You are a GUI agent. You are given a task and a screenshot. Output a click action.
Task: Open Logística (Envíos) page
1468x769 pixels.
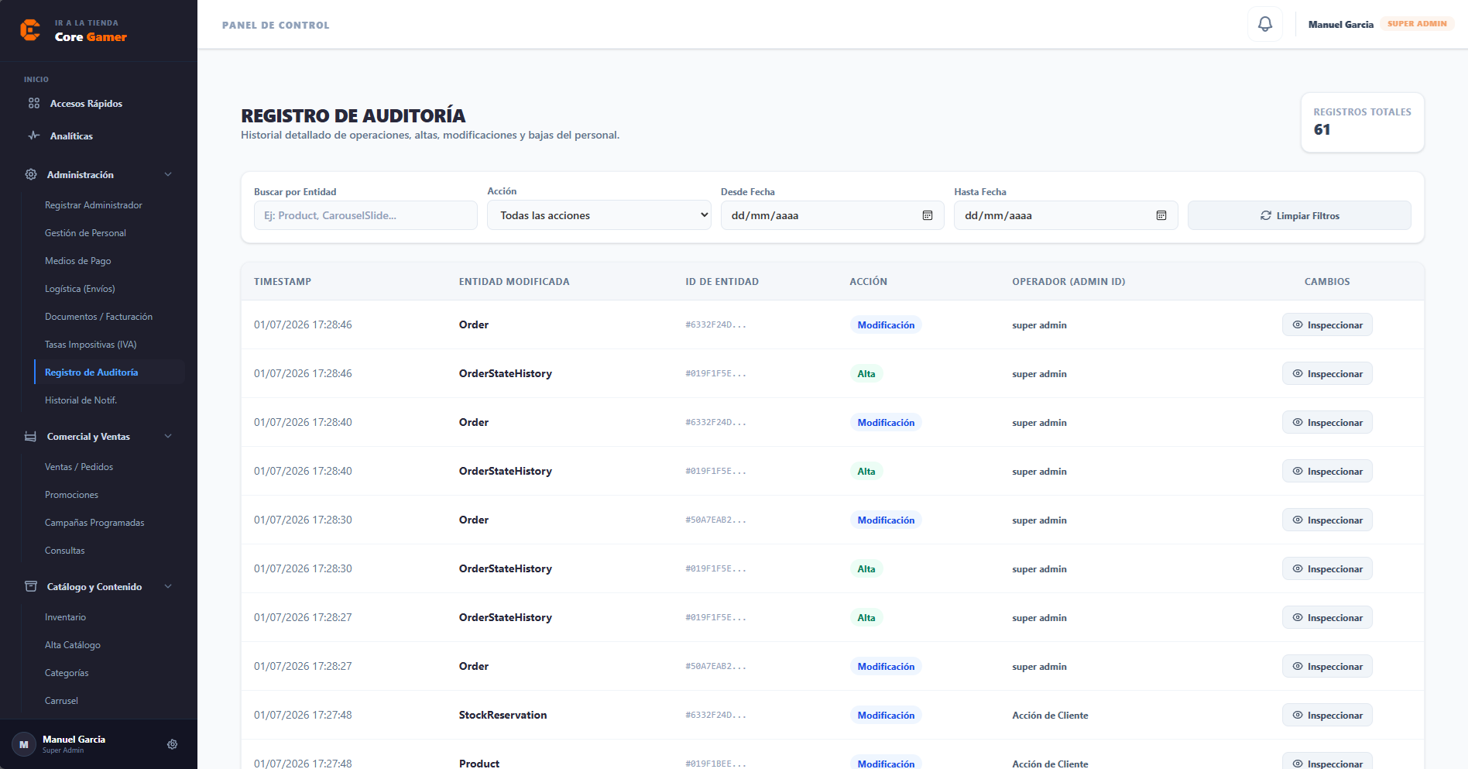point(80,289)
